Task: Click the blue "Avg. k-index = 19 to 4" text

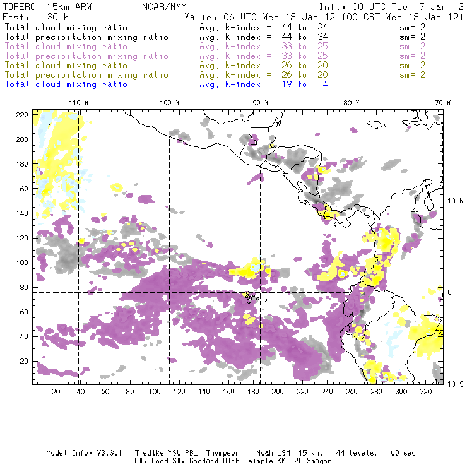Action: point(264,85)
